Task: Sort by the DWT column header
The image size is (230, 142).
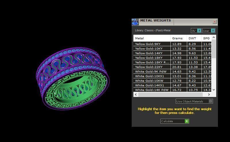Action: (x=194, y=38)
